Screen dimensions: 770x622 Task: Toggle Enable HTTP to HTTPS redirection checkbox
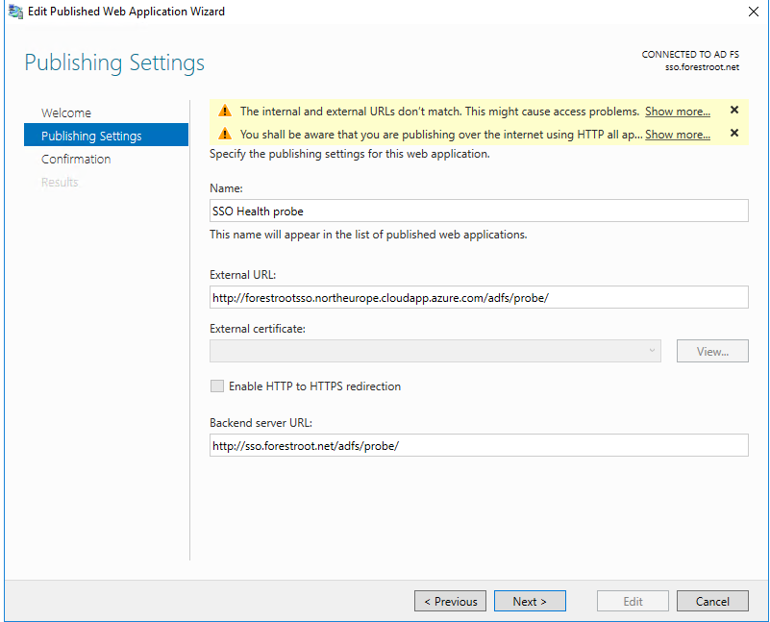coord(217,386)
